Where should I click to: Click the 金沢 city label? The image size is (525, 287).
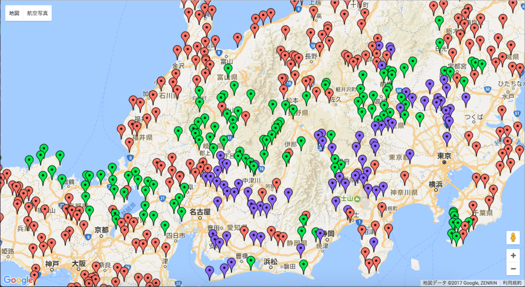[177, 66]
